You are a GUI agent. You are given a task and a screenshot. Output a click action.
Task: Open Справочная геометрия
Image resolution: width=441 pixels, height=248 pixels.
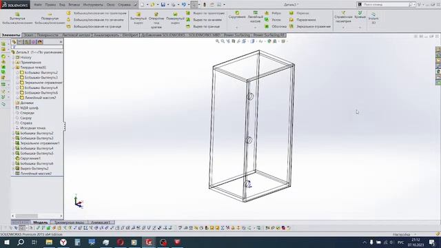point(343,17)
